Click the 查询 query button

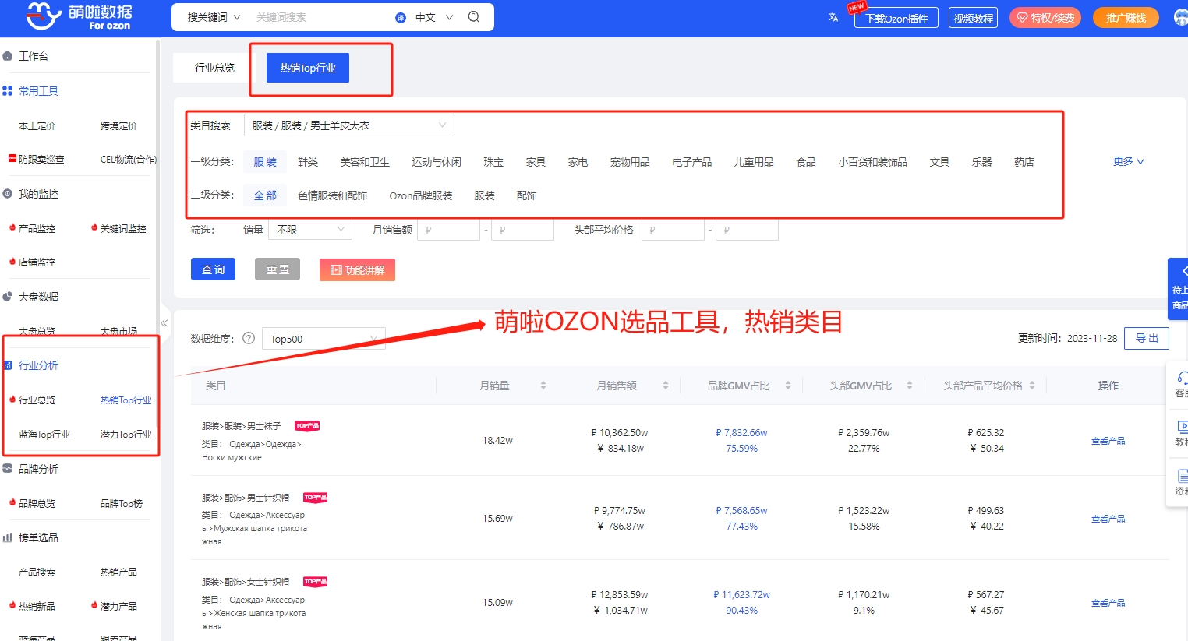(x=213, y=269)
